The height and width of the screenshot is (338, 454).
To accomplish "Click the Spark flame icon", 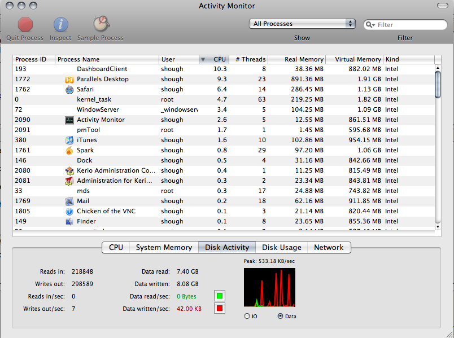I will [x=69, y=151].
